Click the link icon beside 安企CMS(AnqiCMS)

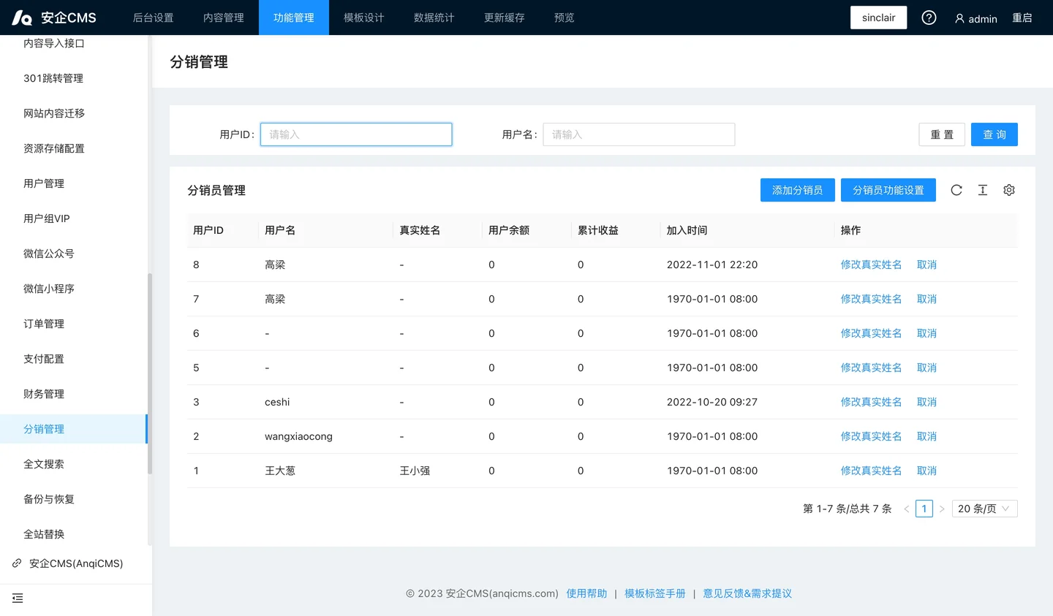pos(17,563)
